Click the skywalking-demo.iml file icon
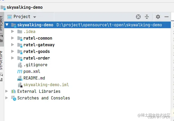This screenshot has width=174, height=121. pyautogui.click(x=20, y=85)
